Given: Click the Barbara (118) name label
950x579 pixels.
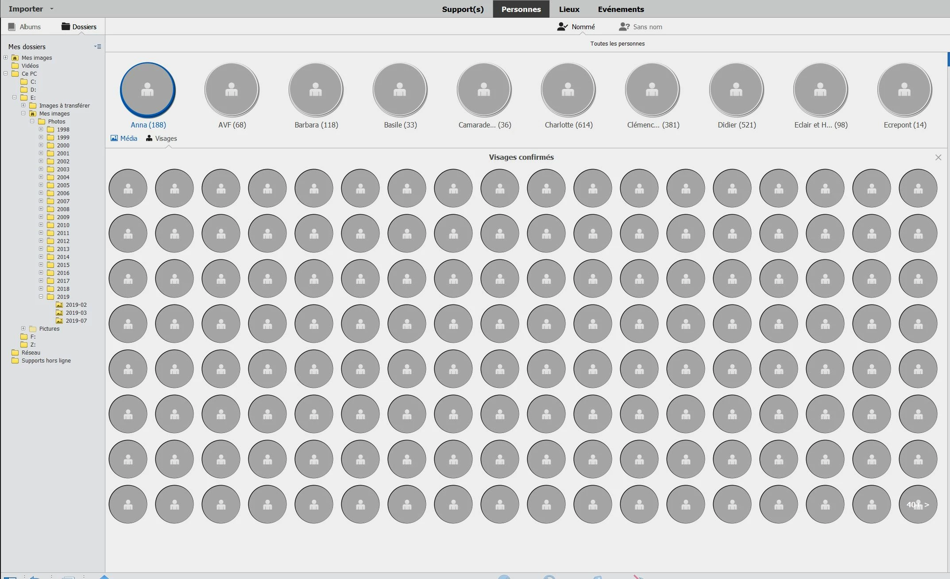Looking at the screenshot, I should pyautogui.click(x=316, y=125).
